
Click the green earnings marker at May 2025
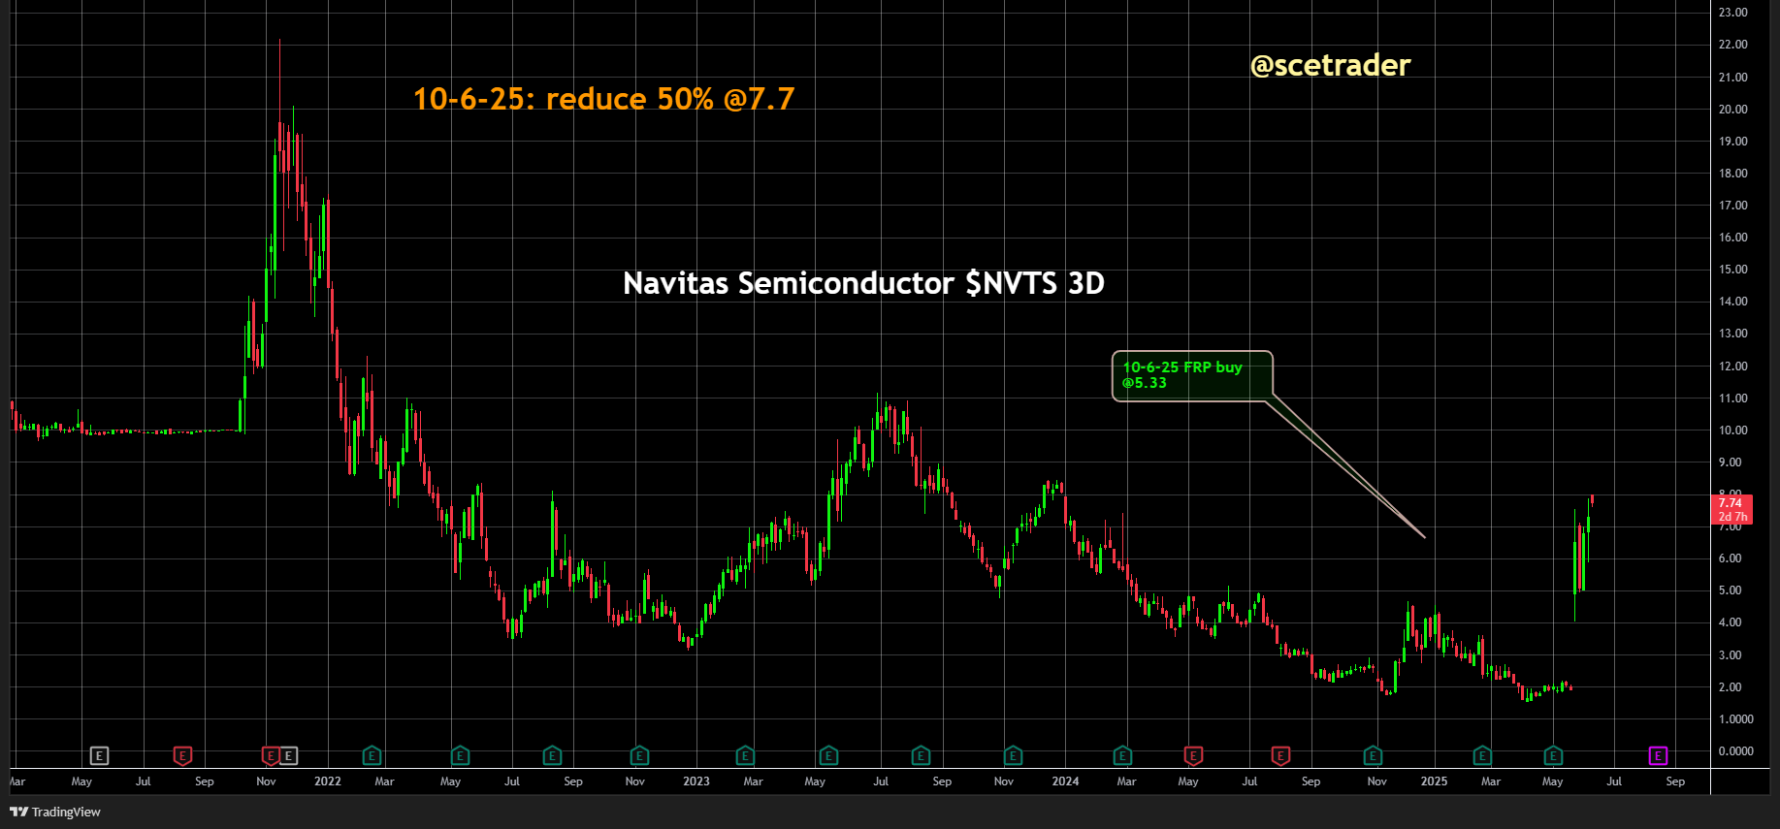coord(1553,755)
